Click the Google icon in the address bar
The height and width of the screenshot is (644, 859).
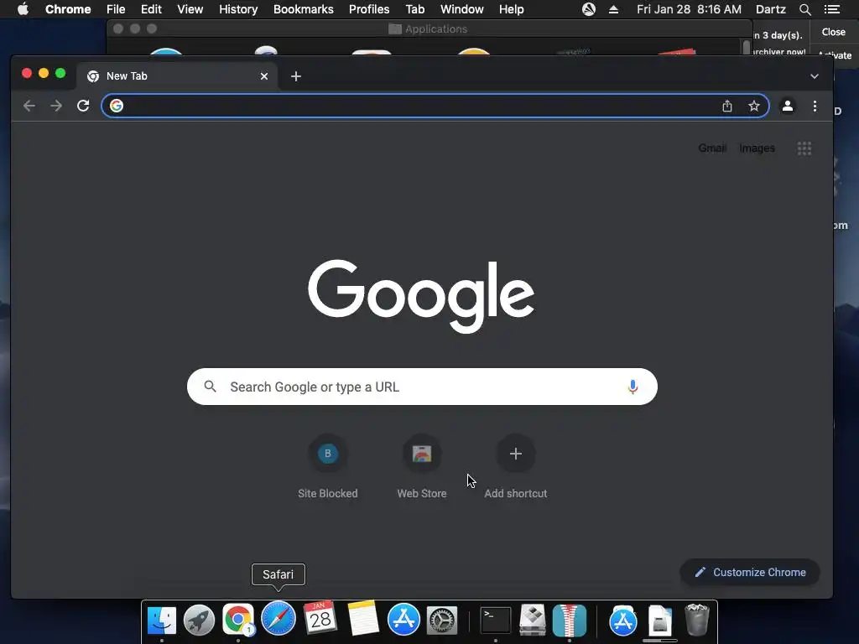[116, 106]
